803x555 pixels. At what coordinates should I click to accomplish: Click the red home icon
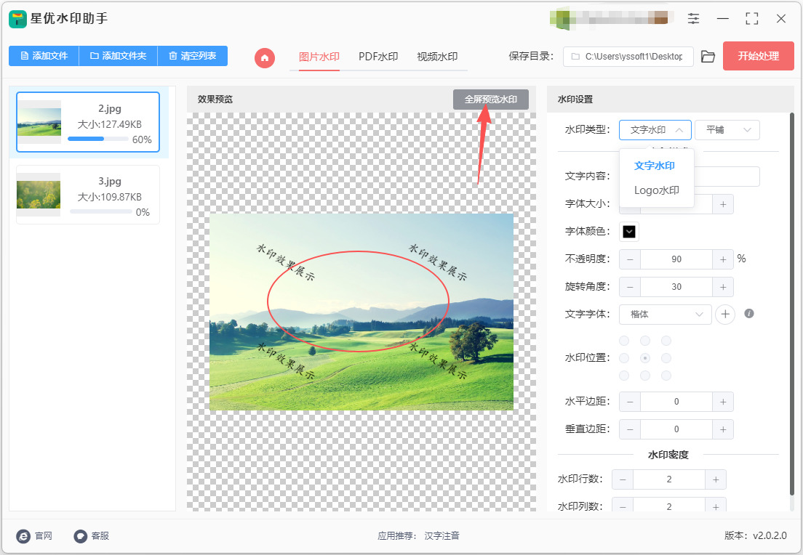[x=265, y=58]
